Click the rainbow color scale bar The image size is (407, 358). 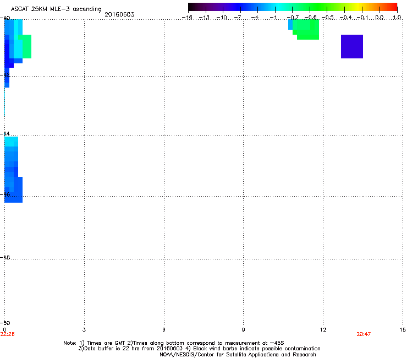293,7
